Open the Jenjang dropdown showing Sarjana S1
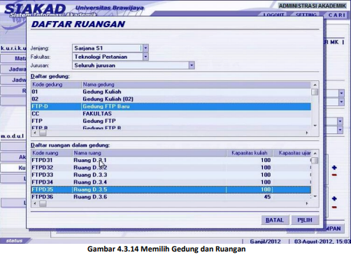The width and height of the screenshot is (351, 255). point(145,48)
